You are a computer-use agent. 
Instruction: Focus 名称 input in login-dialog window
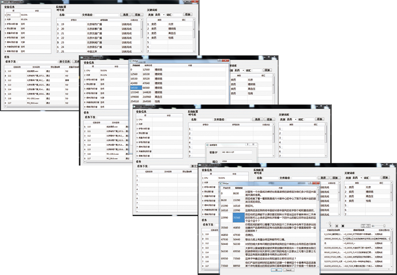tap(205, 119)
